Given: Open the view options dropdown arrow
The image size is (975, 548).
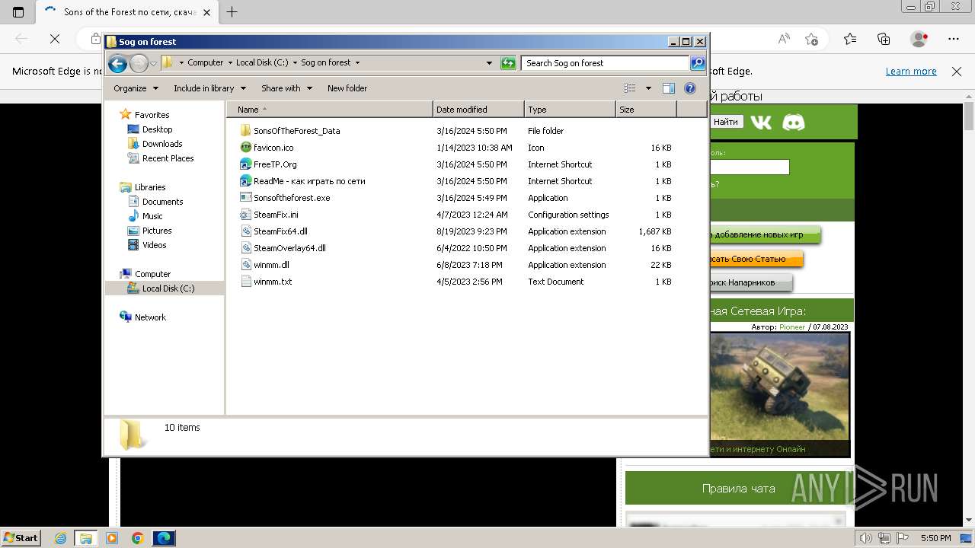Looking at the screenshot, I should point(648,88).
